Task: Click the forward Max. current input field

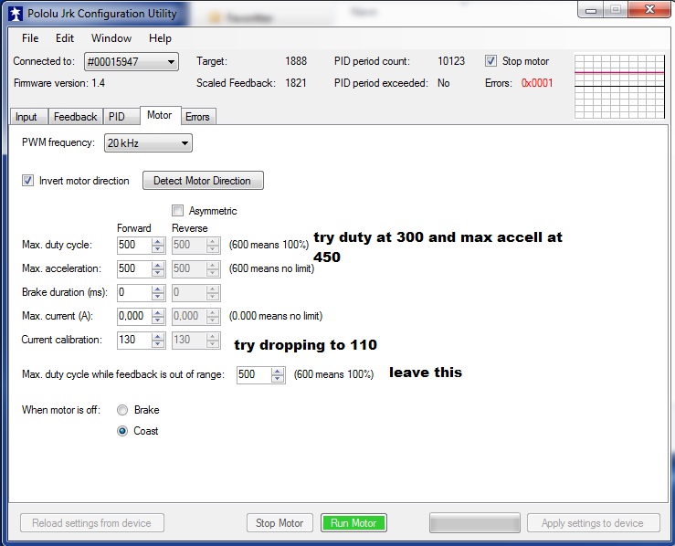Action: [133, 316]
